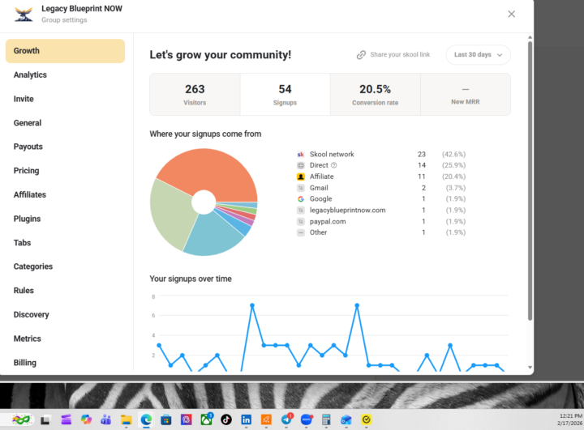Click the first 7-signup peak point
This screenshot has width=584, height=430.
tap(252, 305)
